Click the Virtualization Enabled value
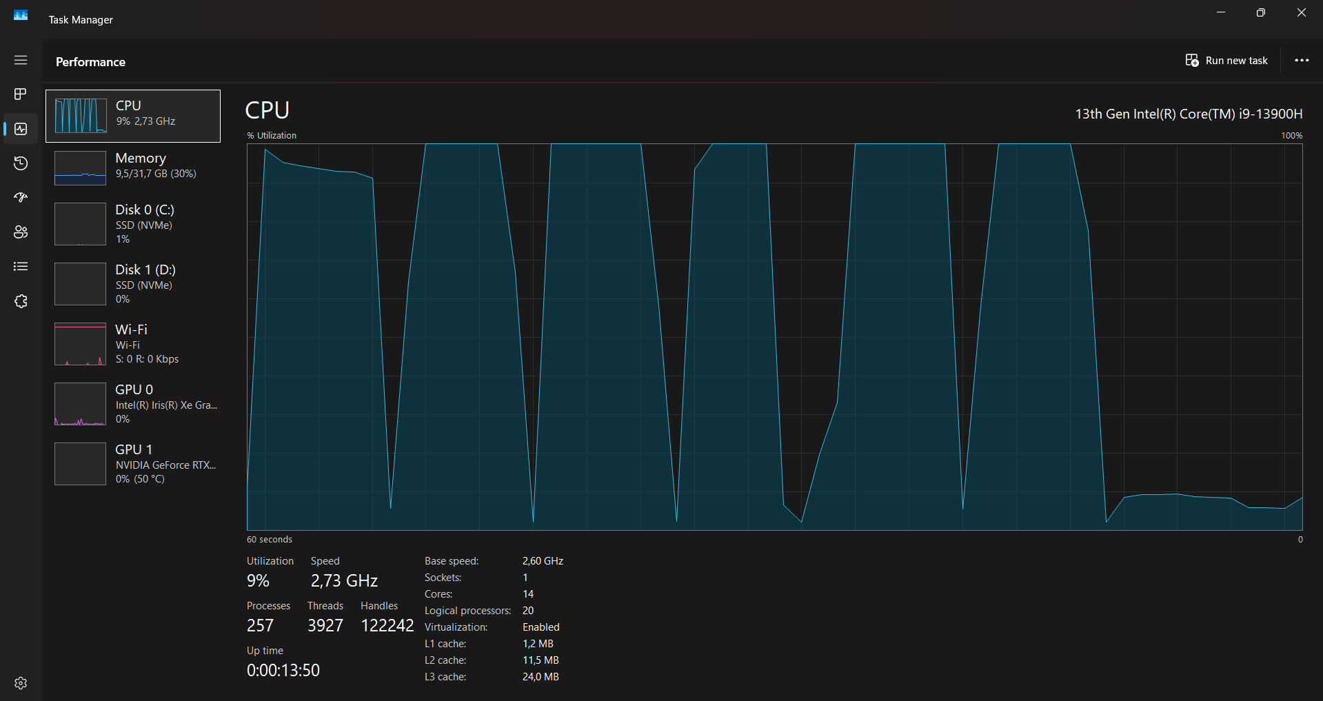 click(541, 627)
